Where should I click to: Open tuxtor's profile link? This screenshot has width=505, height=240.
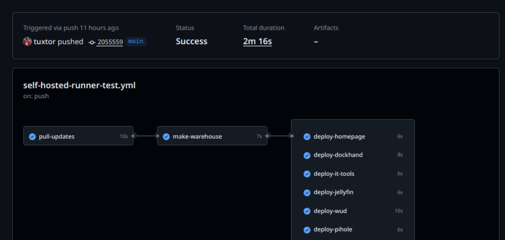click(x=45, y=42)
